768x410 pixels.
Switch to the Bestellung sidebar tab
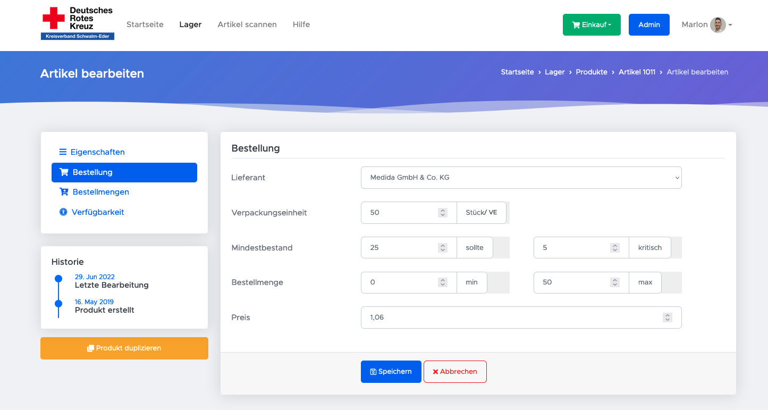(124, 172)
